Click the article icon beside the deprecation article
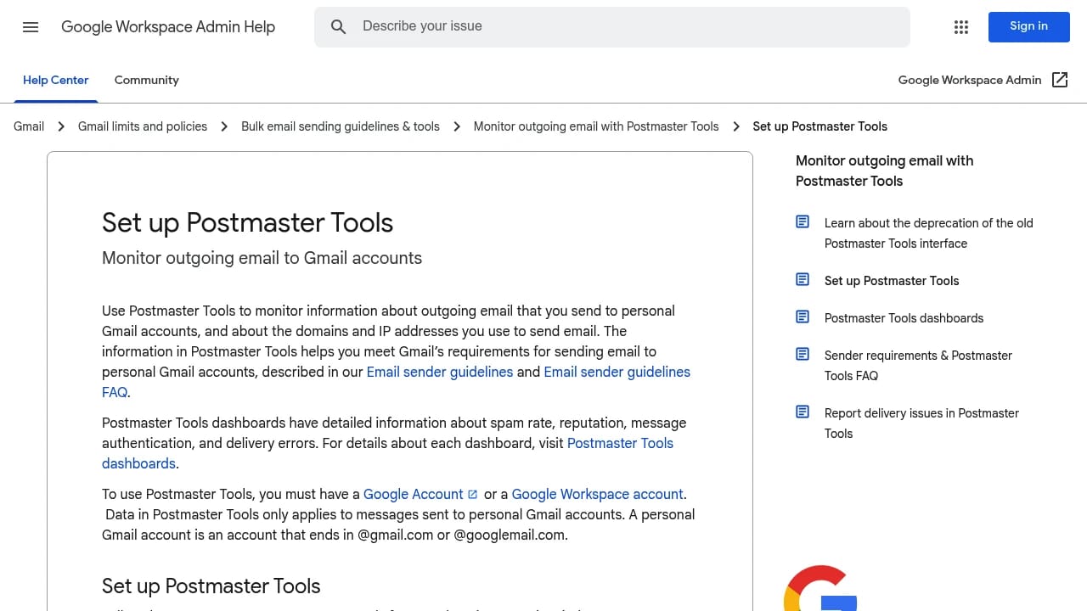Screen dimensions: 1087x611 (x=803, y=221)
